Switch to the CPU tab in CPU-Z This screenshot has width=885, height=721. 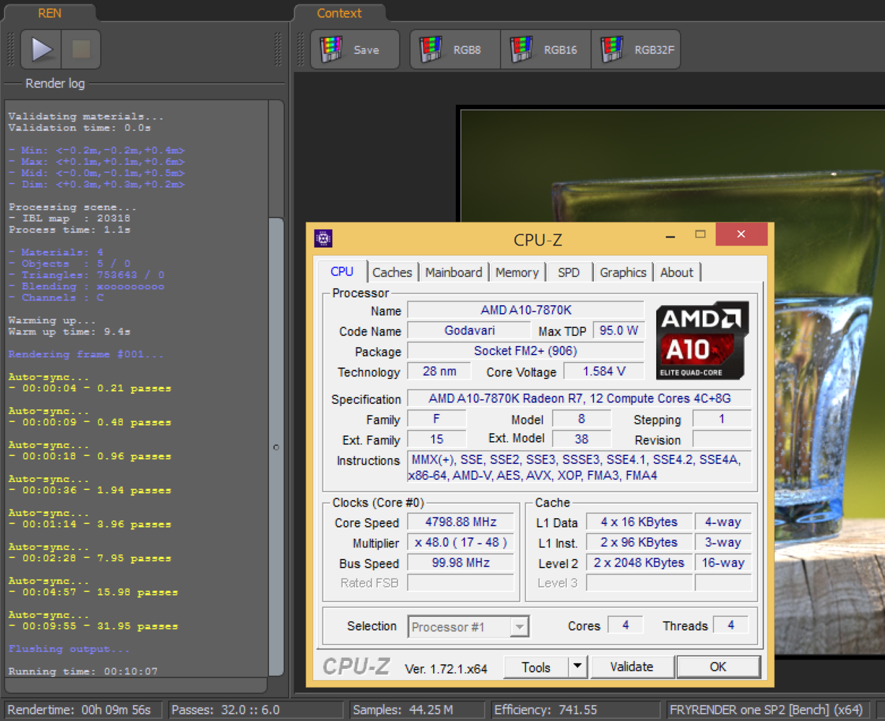click(342, 272)
